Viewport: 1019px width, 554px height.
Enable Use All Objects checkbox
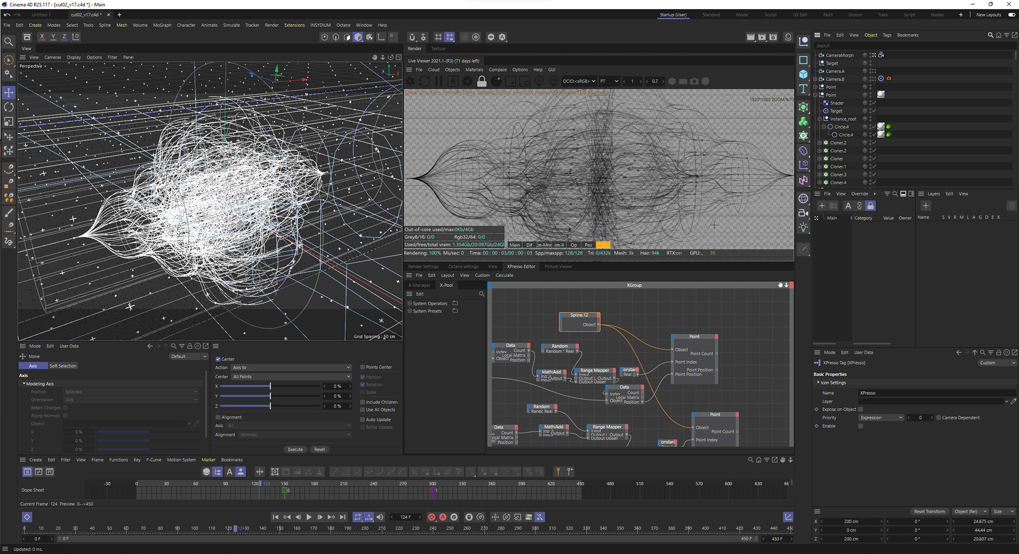coord(362,410)
